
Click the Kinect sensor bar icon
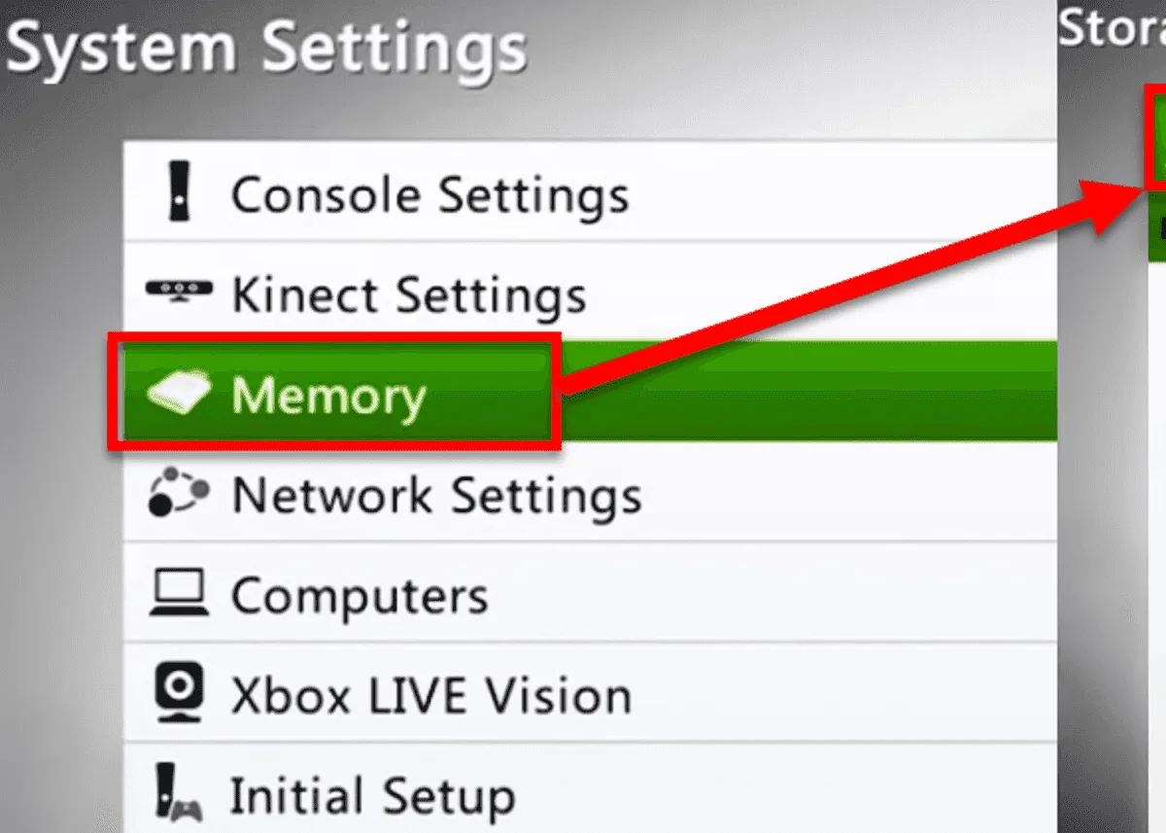point(177,291)
